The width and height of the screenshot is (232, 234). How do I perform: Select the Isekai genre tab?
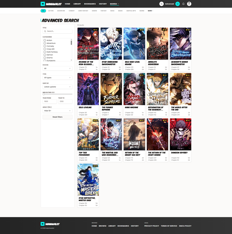tap(112, 11)
